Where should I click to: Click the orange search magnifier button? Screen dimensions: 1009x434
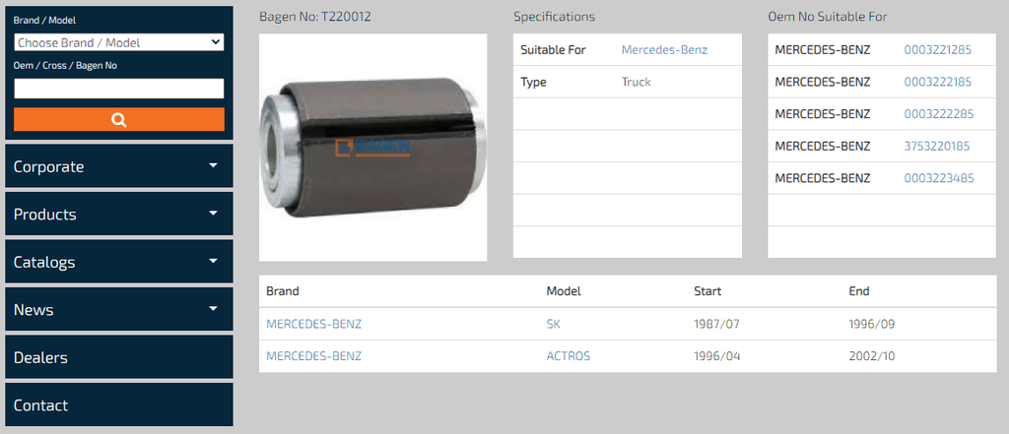[118, 120]
